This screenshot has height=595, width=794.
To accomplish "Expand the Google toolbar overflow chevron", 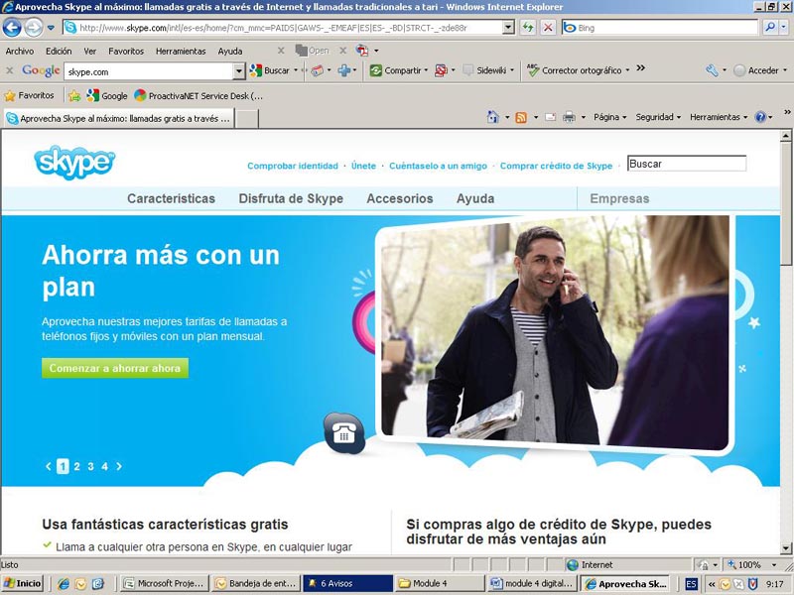I will pos(640,67).
